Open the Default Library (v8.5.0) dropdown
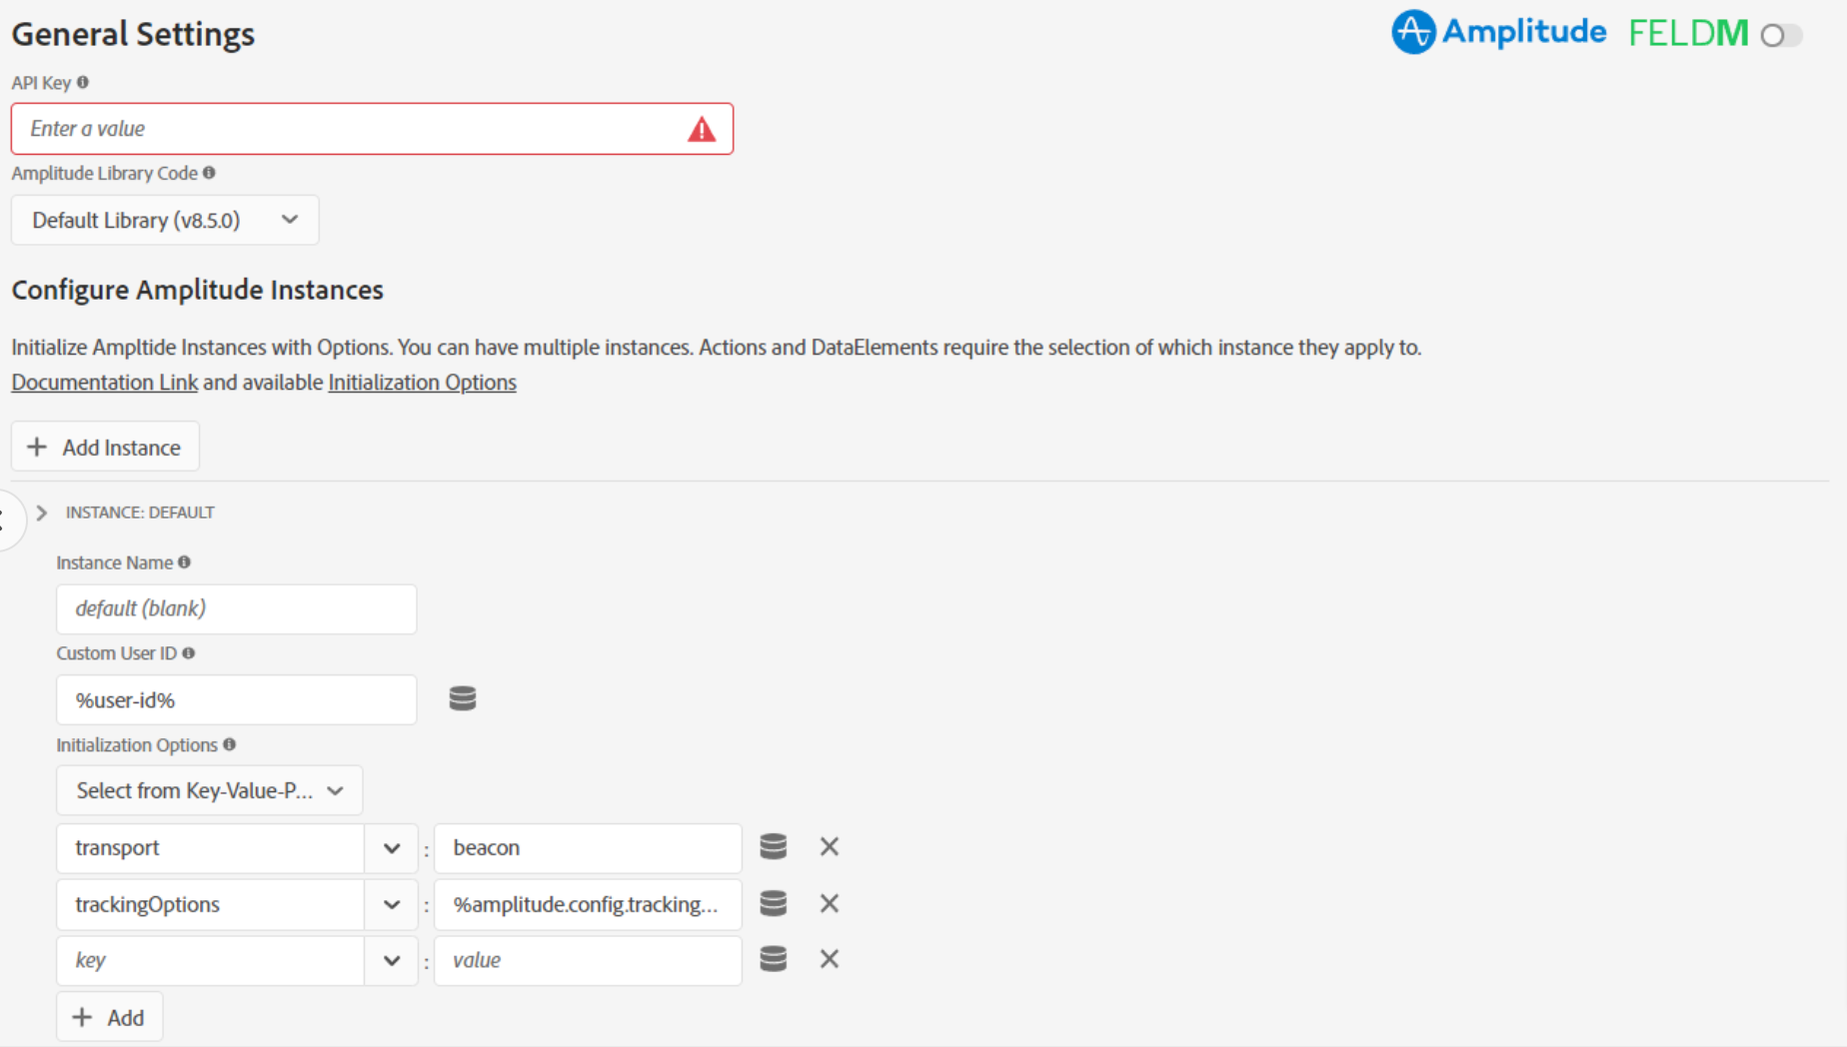 coord(165,220)
